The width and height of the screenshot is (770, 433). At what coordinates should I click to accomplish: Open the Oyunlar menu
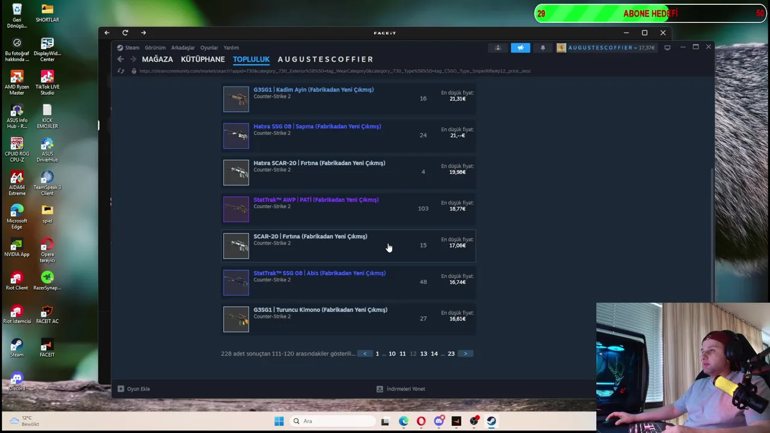209,48
